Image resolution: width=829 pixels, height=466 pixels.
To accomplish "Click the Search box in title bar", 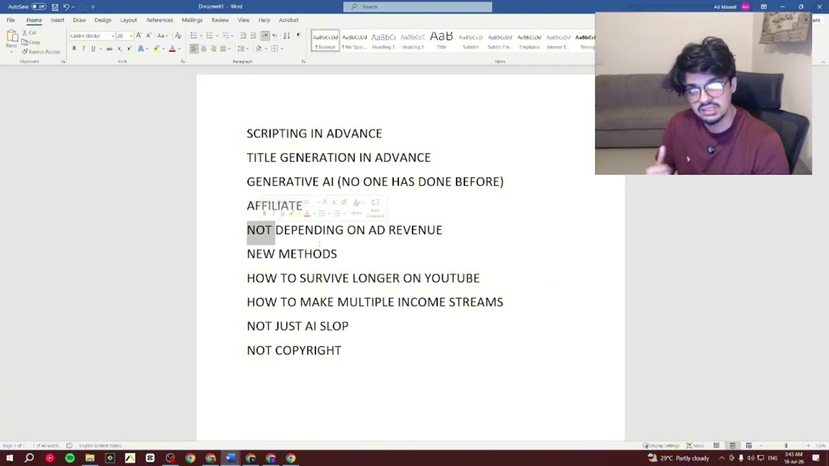I will [x=418, y=6].
